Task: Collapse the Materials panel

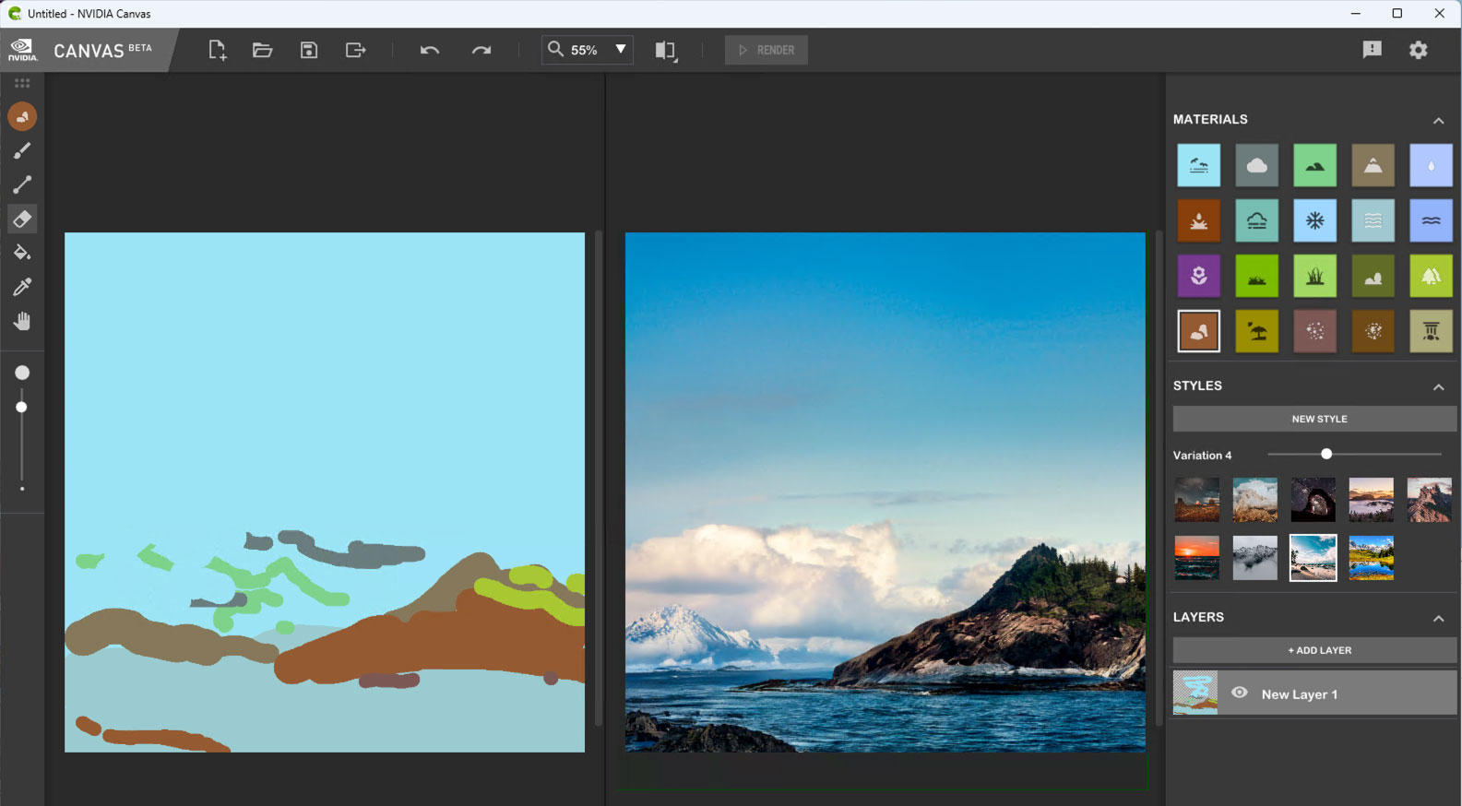Action: pos(1438,120)
